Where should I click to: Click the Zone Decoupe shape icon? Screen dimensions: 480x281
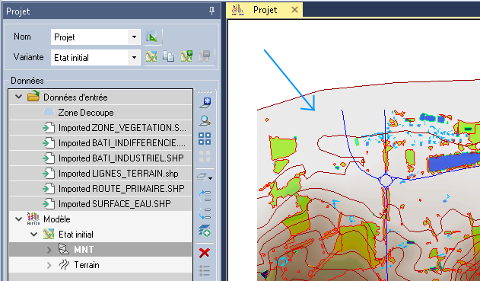49,112
